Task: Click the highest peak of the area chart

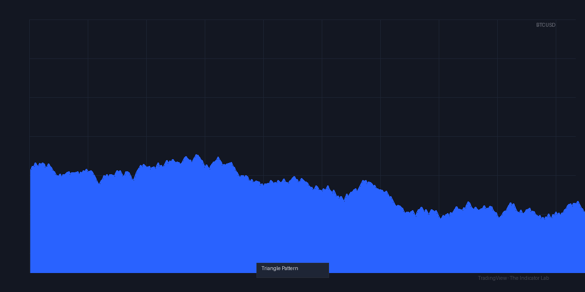Action: (x=196, y=155)
